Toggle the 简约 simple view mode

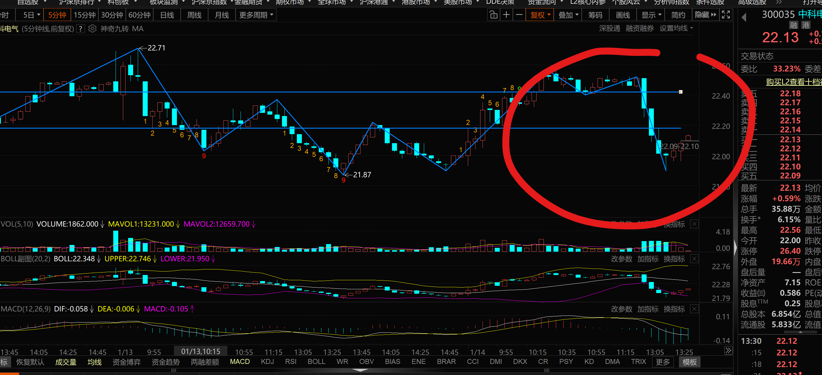(x=678, y=15)
